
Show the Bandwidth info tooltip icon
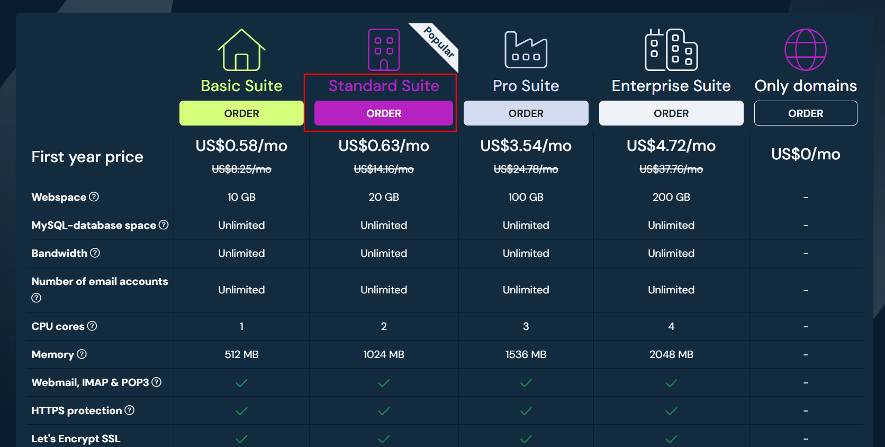coord(95,253)
